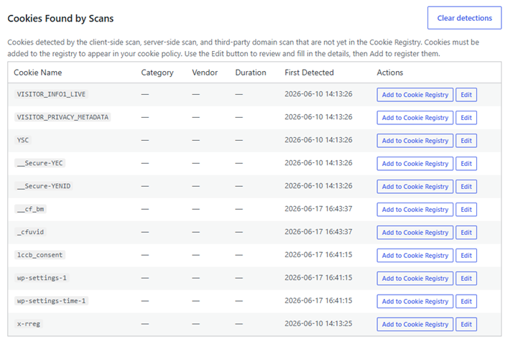This screenshot has width=508, height=337.
Task: Select the First Detected column header
Action: click(x=309, y=73)
